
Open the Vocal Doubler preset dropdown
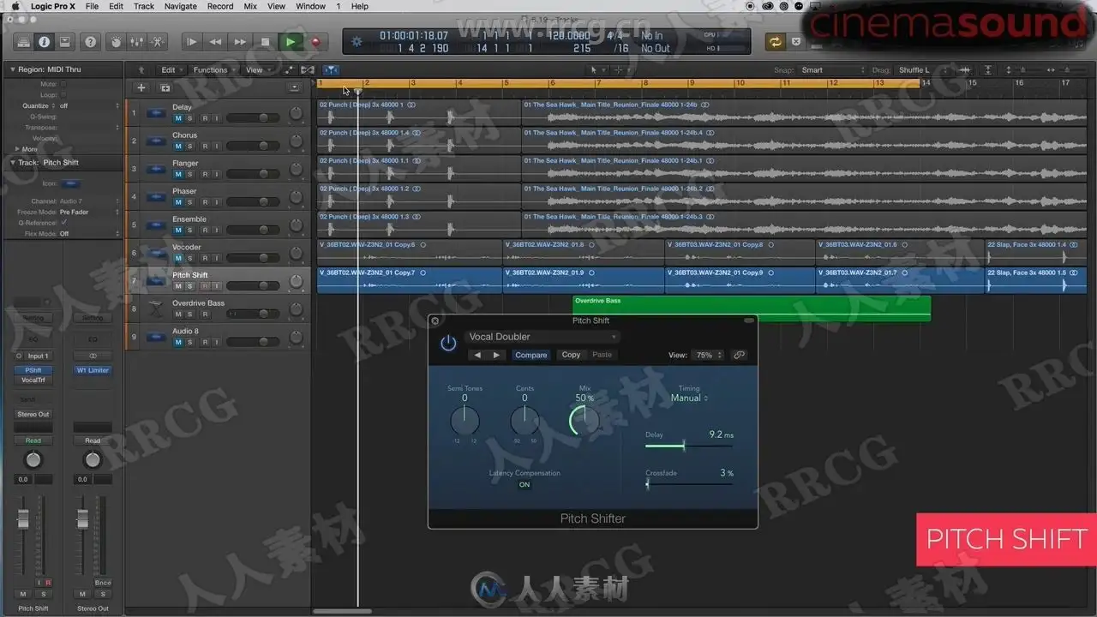coord(542,337)
